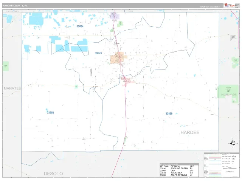Click the orange-shaded city area at the map center

(x=119, y=58)
